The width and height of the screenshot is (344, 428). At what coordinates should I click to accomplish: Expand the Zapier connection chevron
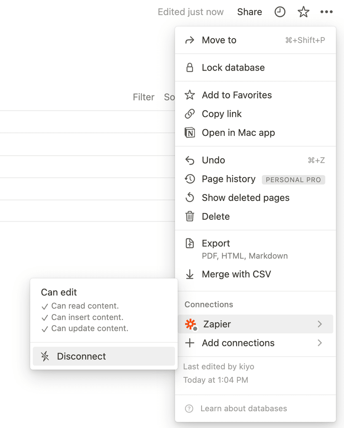(320, 324)
